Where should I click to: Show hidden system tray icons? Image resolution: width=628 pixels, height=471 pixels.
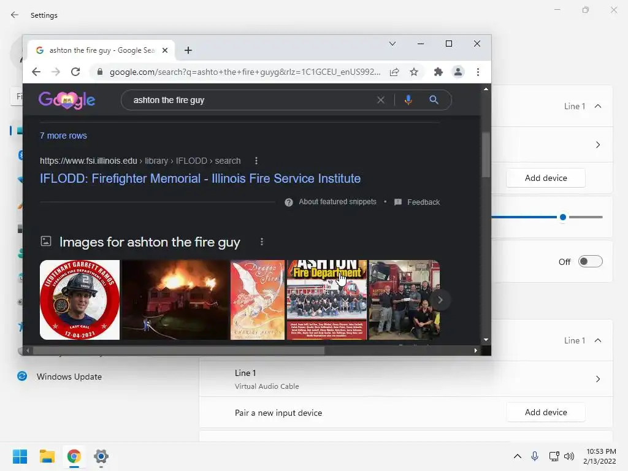[518, 456]
